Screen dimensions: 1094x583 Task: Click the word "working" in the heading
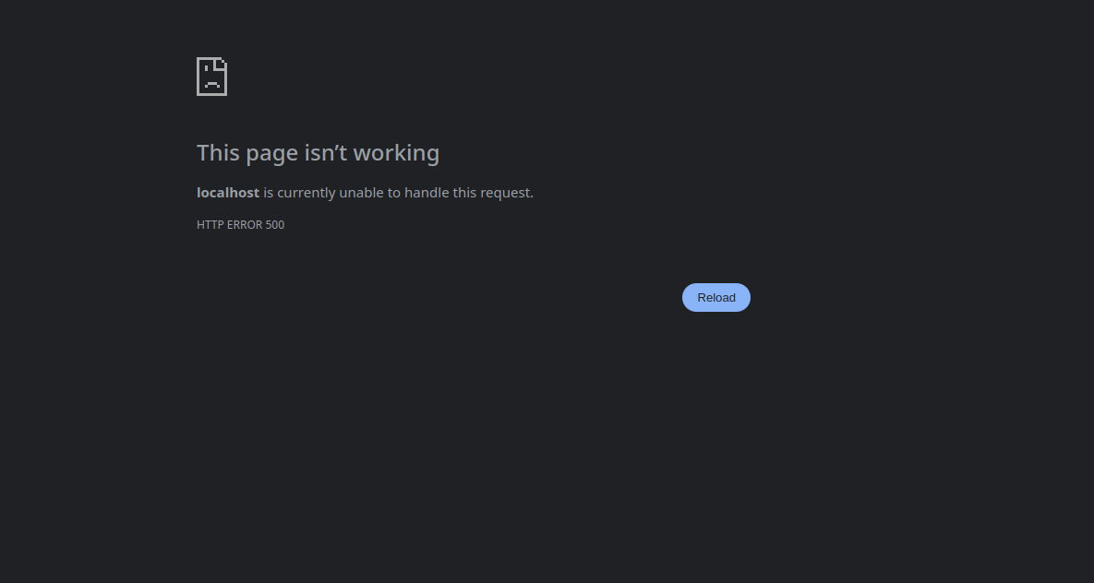click(x=396, y=153)
